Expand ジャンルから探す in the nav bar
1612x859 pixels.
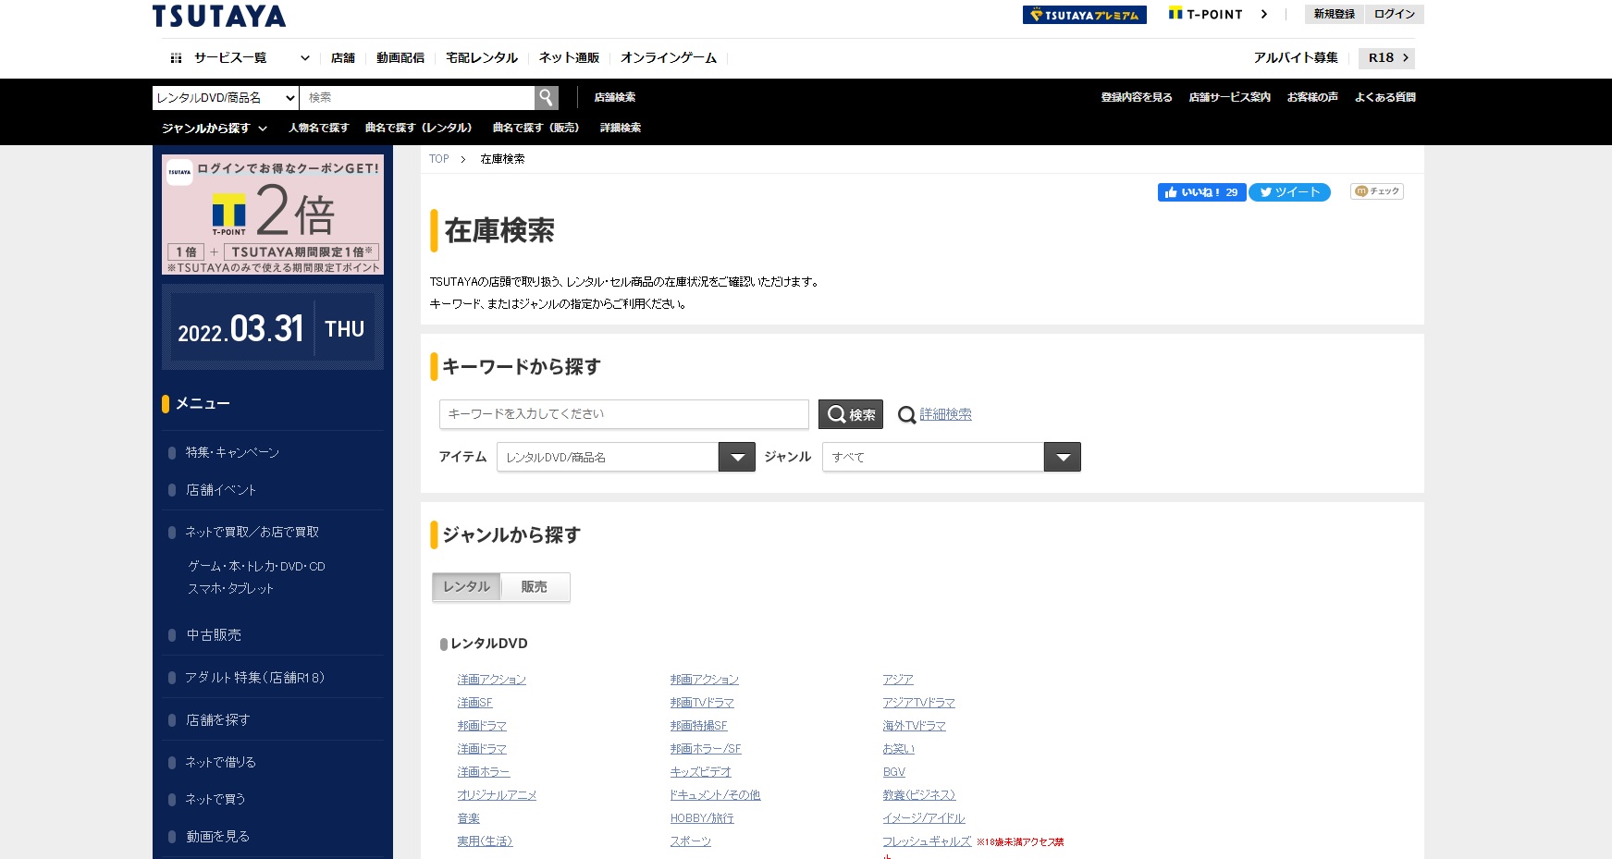click(215, 128)
